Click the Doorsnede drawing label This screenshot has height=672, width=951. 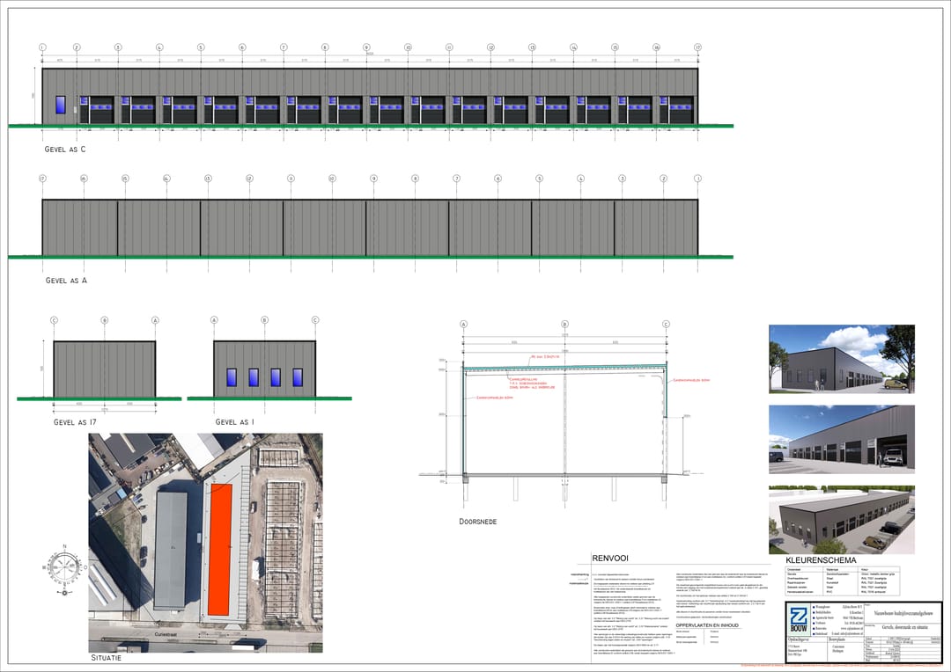click(x=477, y=522)
